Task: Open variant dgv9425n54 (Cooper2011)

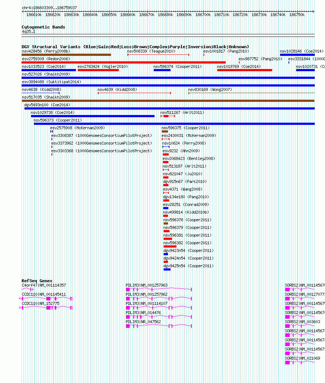Action: [x=188, y=266]
